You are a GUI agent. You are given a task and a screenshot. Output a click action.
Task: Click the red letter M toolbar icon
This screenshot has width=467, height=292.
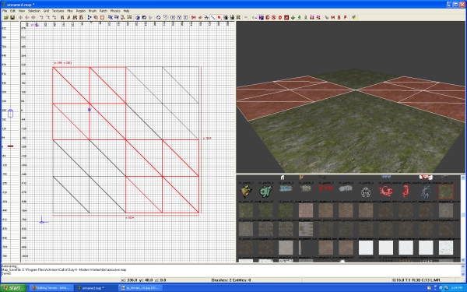tap(332, 18)
